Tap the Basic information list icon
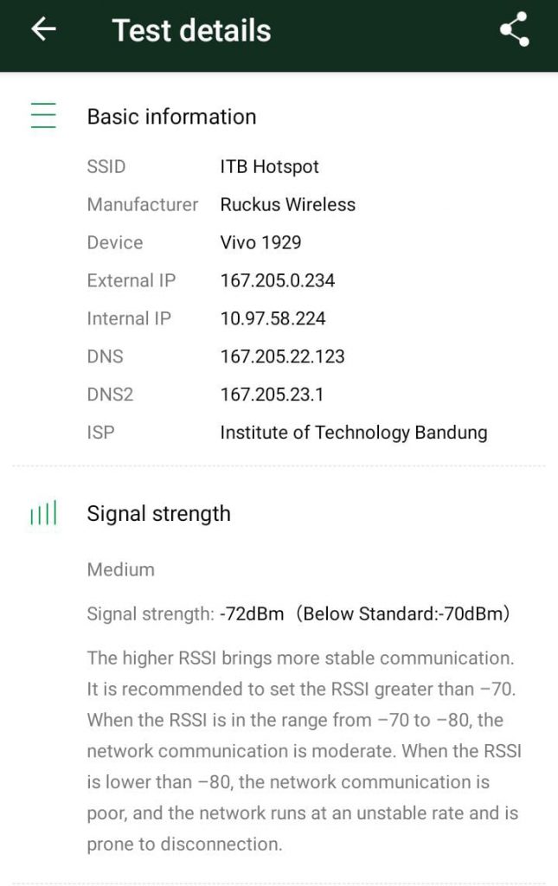The height and width of the screenshot is (886, 558). [x=43, y=116]
